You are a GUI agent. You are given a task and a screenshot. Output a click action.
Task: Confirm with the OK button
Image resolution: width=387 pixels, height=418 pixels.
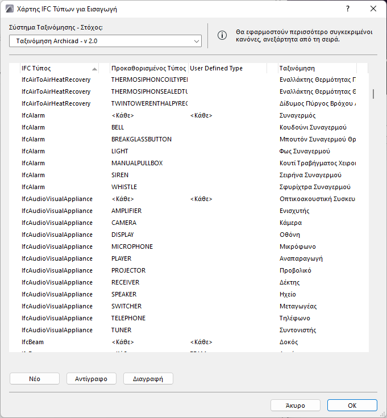pyautogui.click(x=352, y=405)
